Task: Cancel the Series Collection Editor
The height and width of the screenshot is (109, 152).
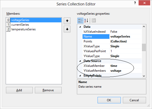Action: 134,100
